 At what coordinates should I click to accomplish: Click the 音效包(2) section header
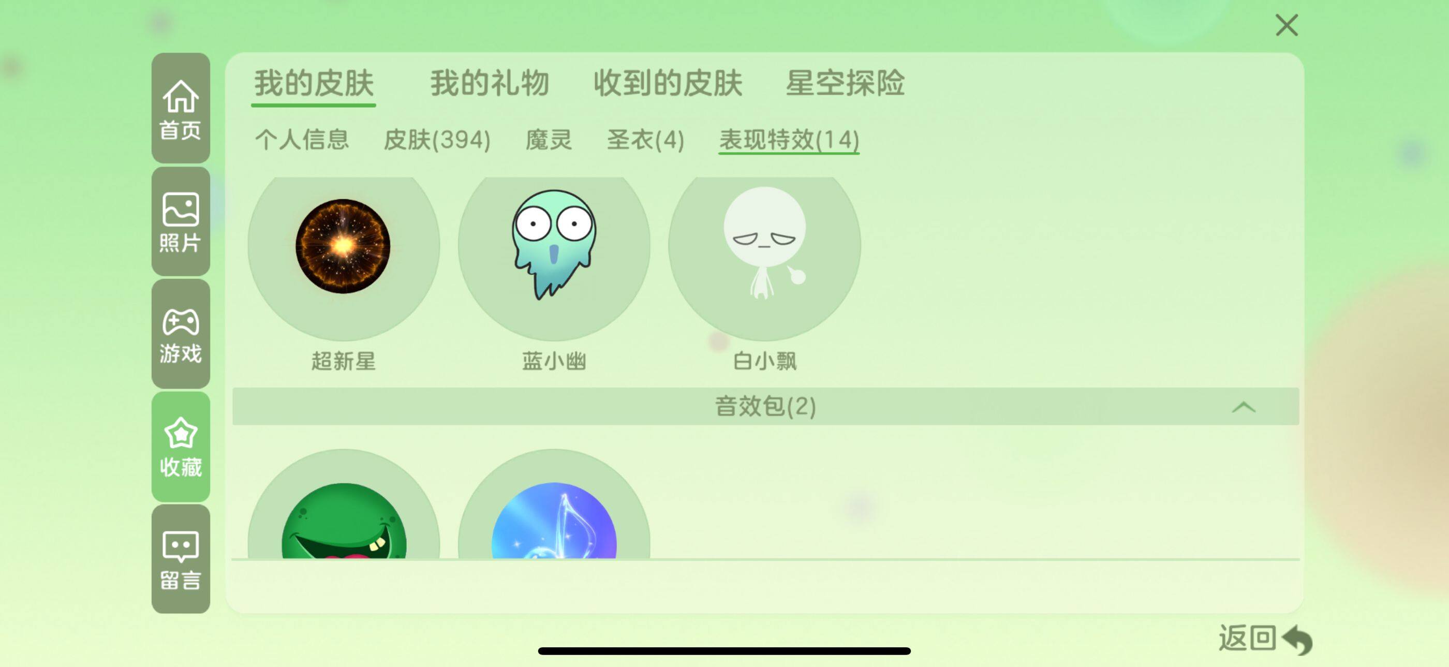[765, 406]
